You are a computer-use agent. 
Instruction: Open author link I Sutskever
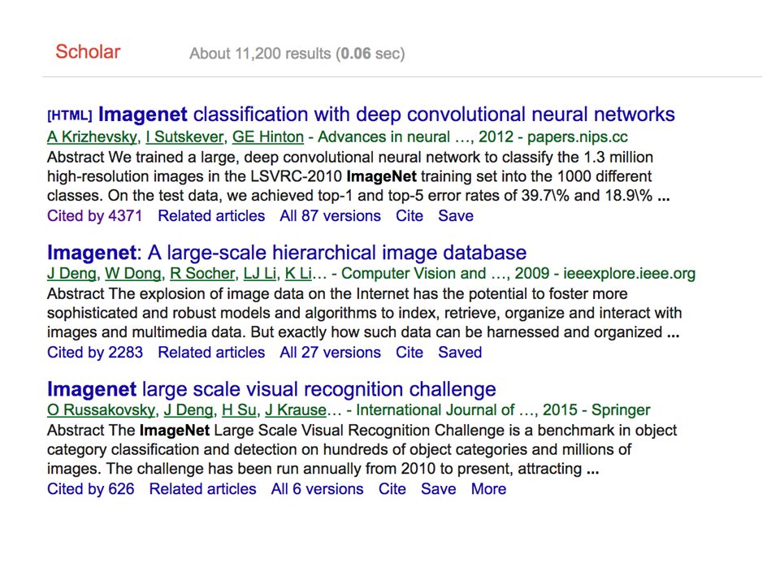click(185, 136)
